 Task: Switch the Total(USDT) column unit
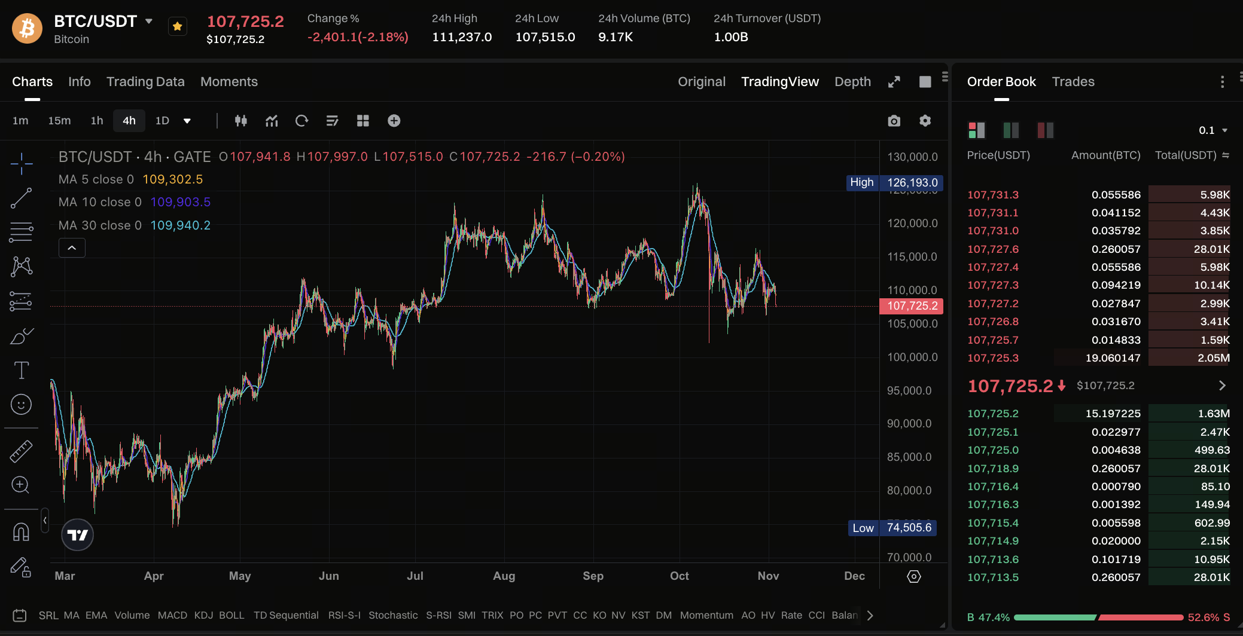[1226, 155]
